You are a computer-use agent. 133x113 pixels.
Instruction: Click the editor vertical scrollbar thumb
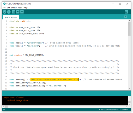pos(129,29)
